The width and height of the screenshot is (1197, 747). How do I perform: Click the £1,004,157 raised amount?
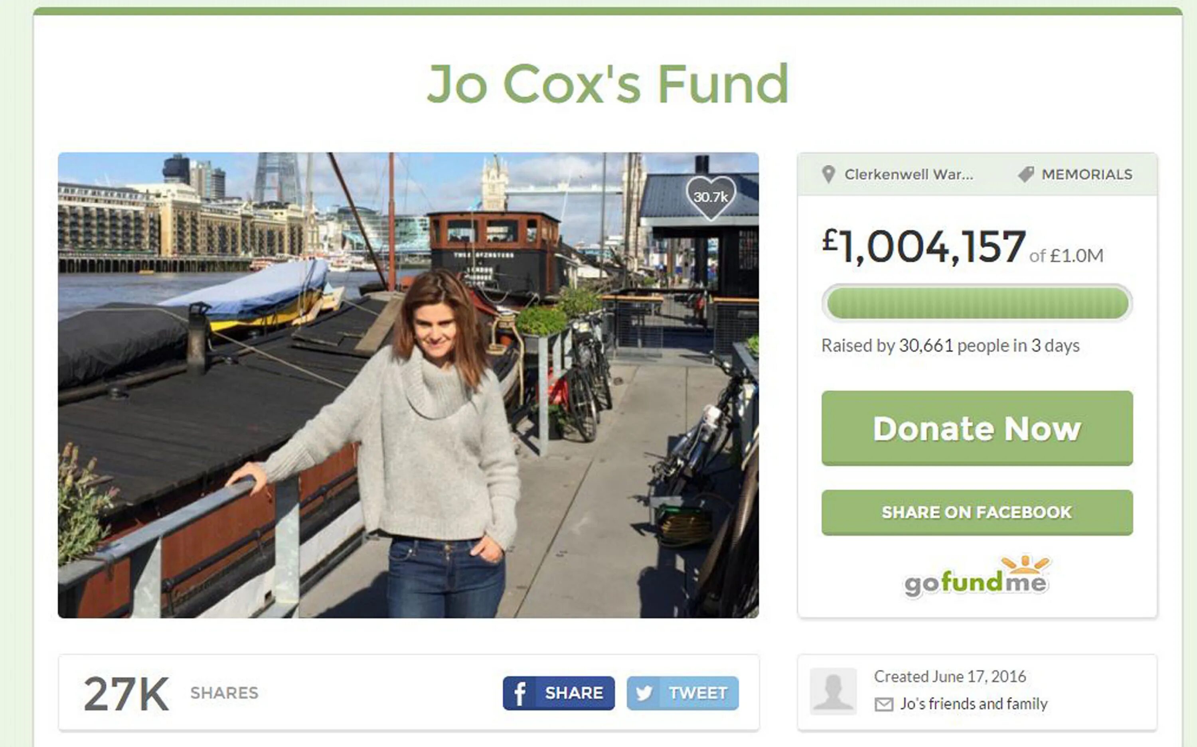click(x=924, y=246)
